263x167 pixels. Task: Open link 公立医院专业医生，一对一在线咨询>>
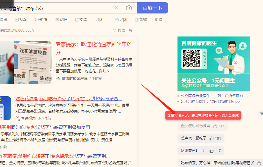pos(212,96)
